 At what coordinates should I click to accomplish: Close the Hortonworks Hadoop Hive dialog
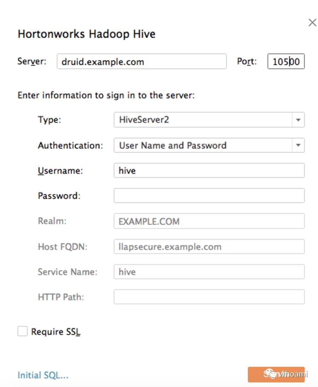pos(312,23)
